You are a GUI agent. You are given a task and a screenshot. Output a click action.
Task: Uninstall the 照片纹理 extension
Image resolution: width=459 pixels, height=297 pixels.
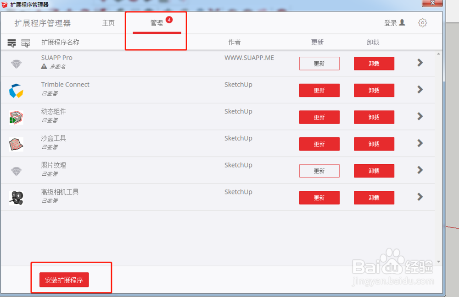point(374,171)
